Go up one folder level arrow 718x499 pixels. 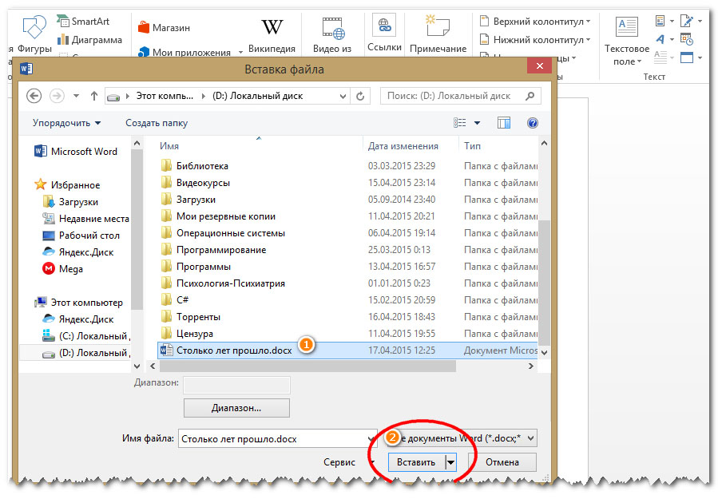coord(94,96)
